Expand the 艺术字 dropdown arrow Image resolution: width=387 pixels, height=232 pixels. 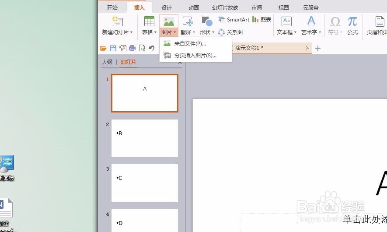click(x=320, y=32)
